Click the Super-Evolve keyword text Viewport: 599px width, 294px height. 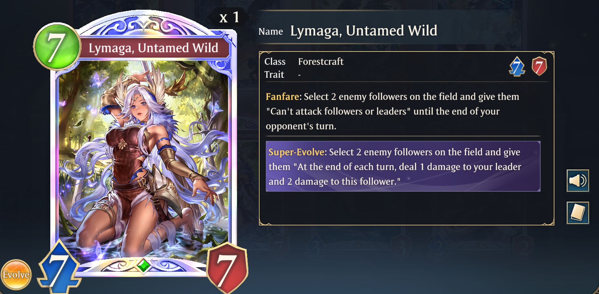pyautogui.click(x=297, y=152)
